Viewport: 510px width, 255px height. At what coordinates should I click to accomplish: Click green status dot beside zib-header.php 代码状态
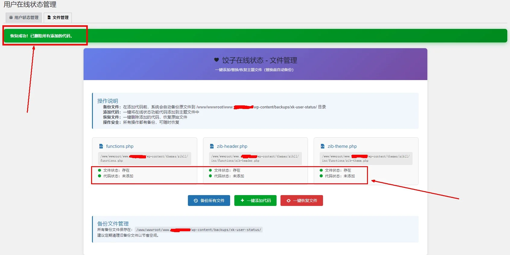pyautogui.click(x=211, y=176)
